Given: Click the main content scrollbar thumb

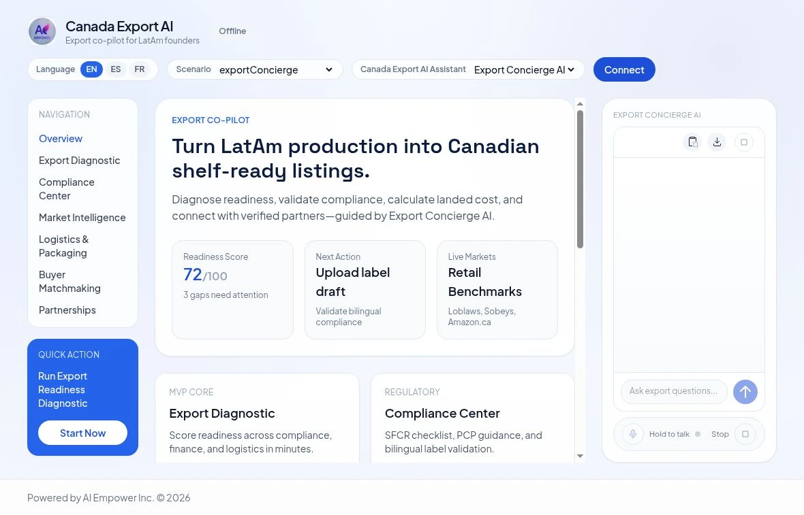Looking at the screenshot, I should click(x=580, y=179).
